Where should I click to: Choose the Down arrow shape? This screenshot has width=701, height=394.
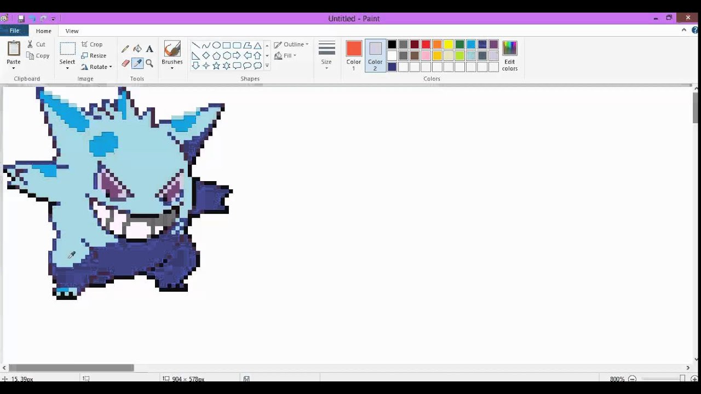coord(196,66)
